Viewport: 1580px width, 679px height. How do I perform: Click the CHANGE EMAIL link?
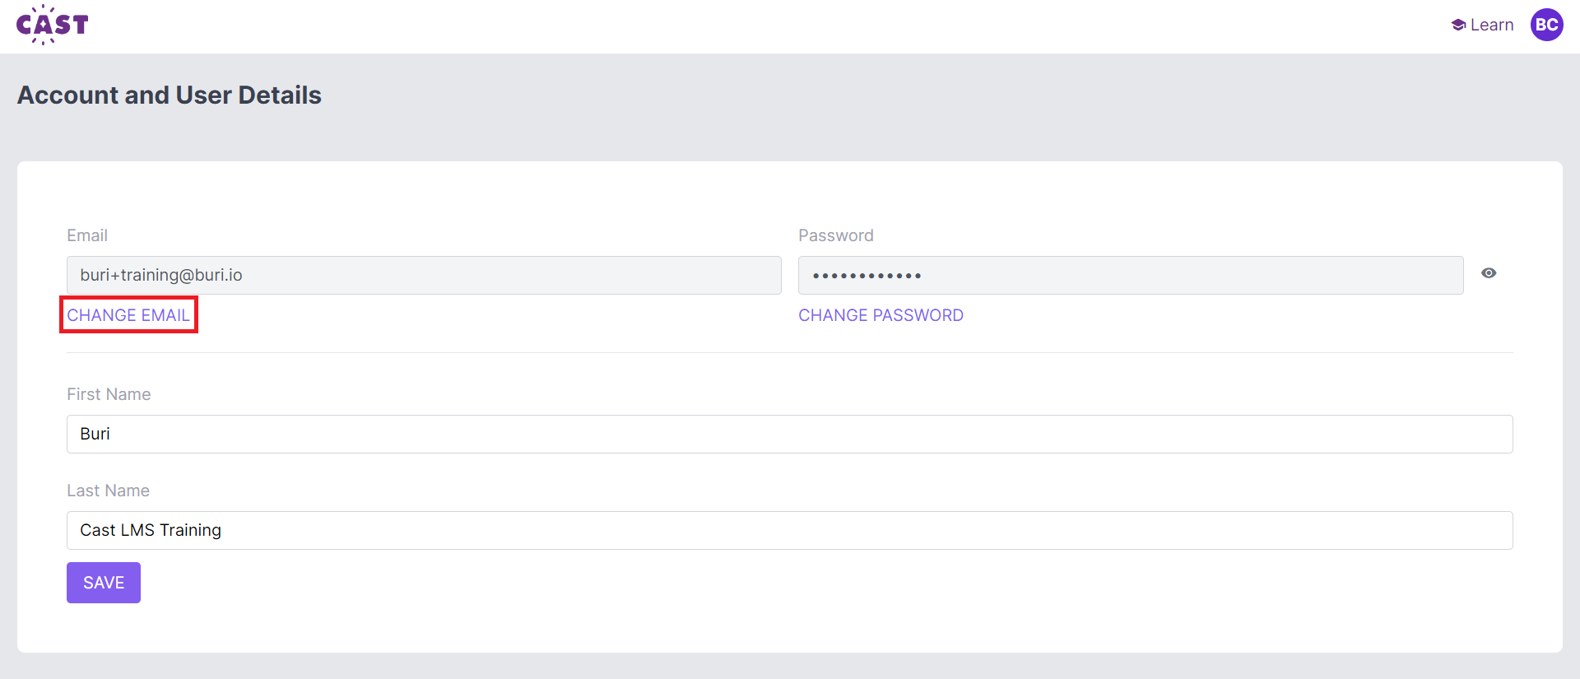(128, 315)
